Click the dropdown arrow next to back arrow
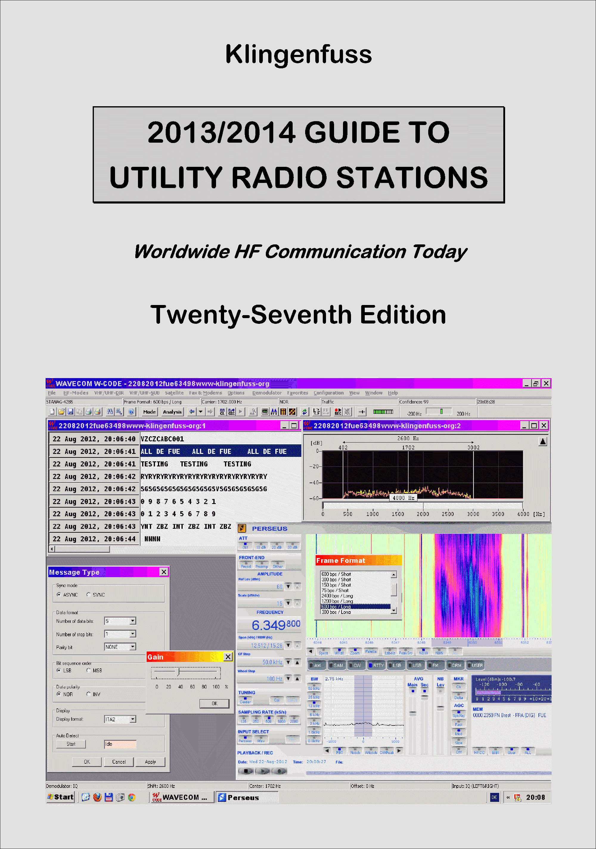Image resolution: width=596 pixels, height=849 pixels. point(201,412)
